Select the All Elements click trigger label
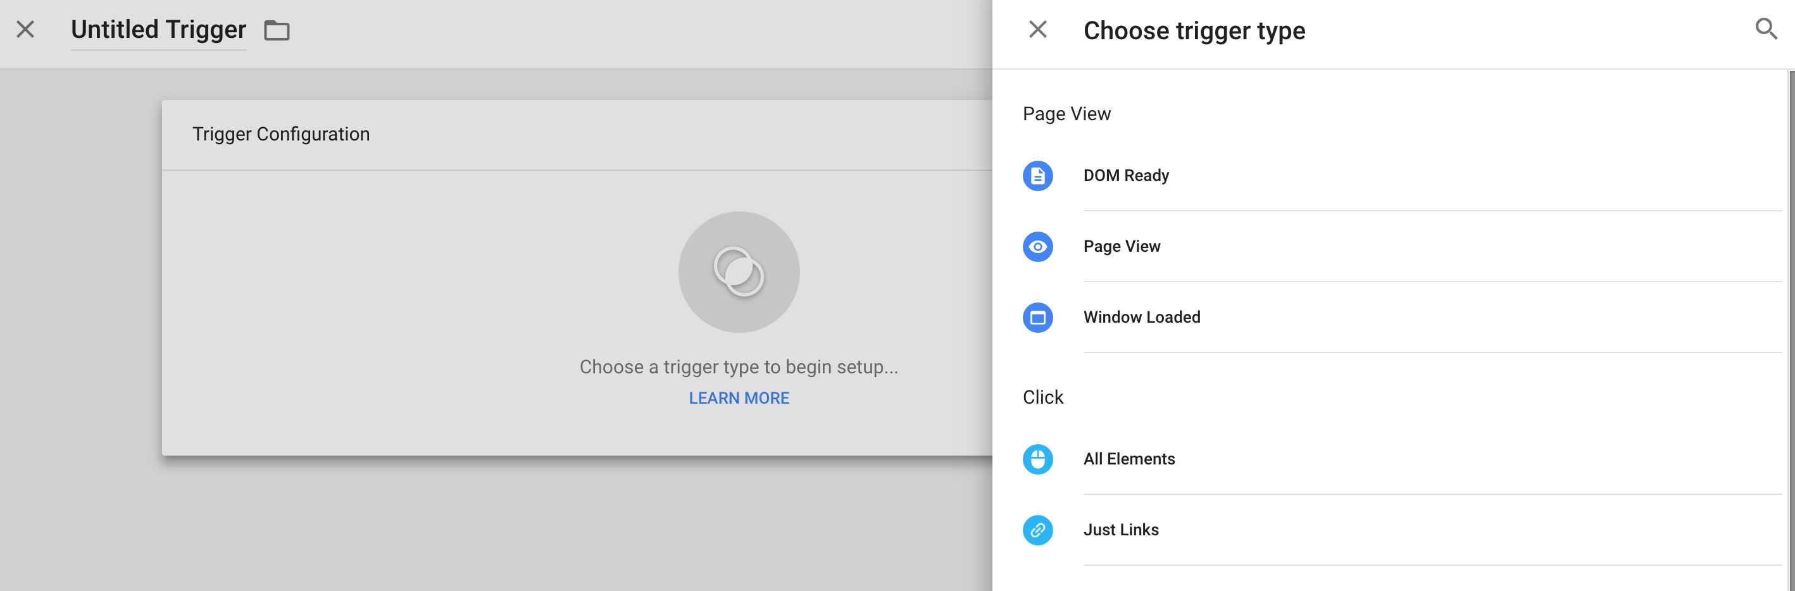Screen dimensions: 1795x591 [x=1129, y=459]
